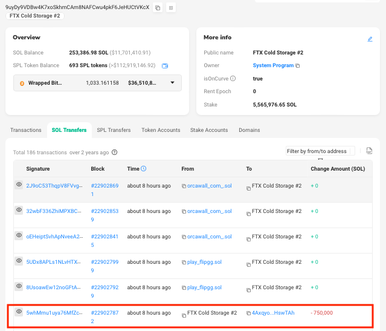Switch to the Stake Accounts tab
386x331 pixels.
coord(209,130)
